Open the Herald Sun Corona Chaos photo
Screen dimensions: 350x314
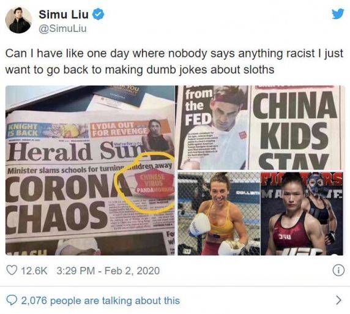point(90,170)
